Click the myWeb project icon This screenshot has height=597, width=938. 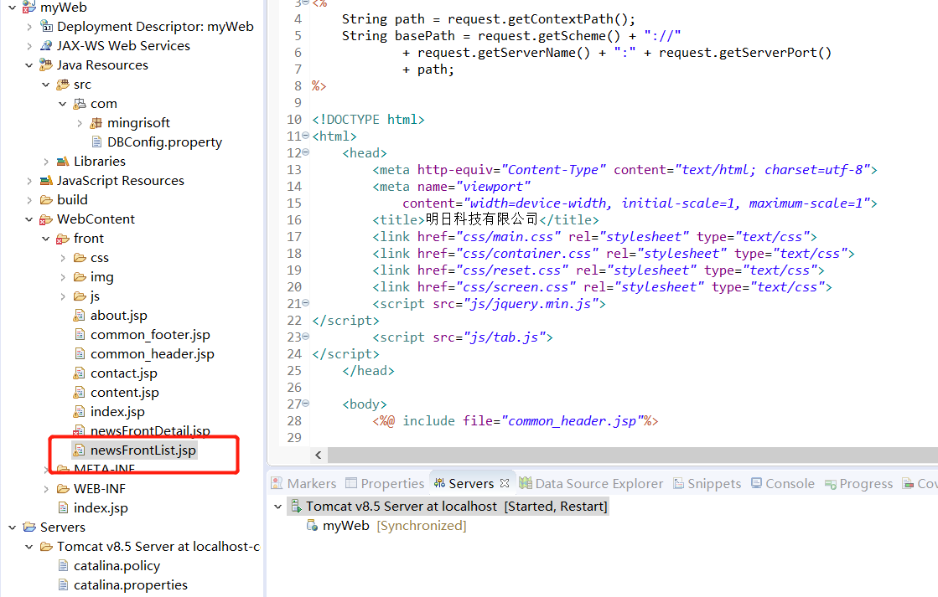pos(29,8)
